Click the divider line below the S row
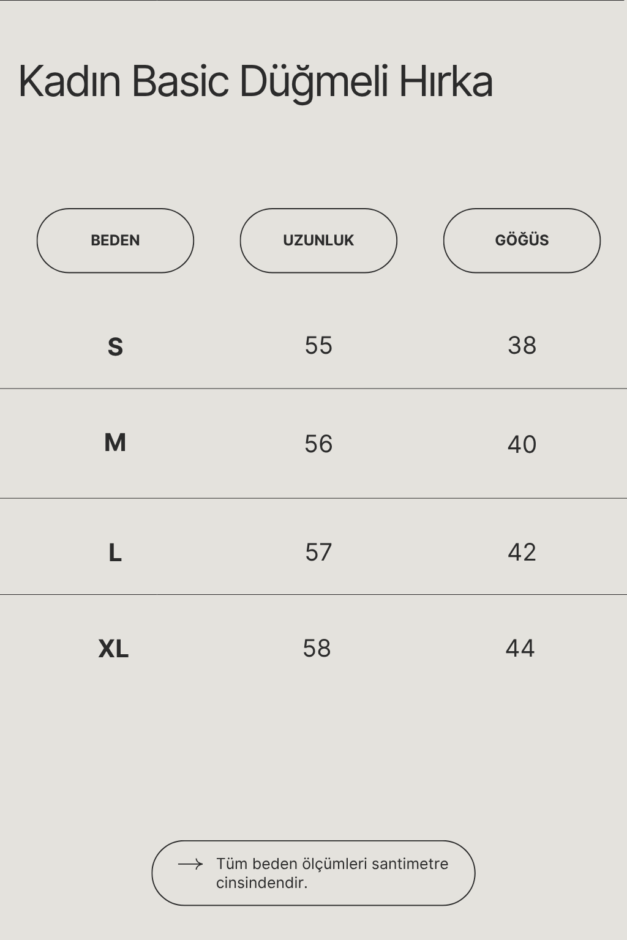This screenshot has height=940, width=627. click(x=313, y=389)
